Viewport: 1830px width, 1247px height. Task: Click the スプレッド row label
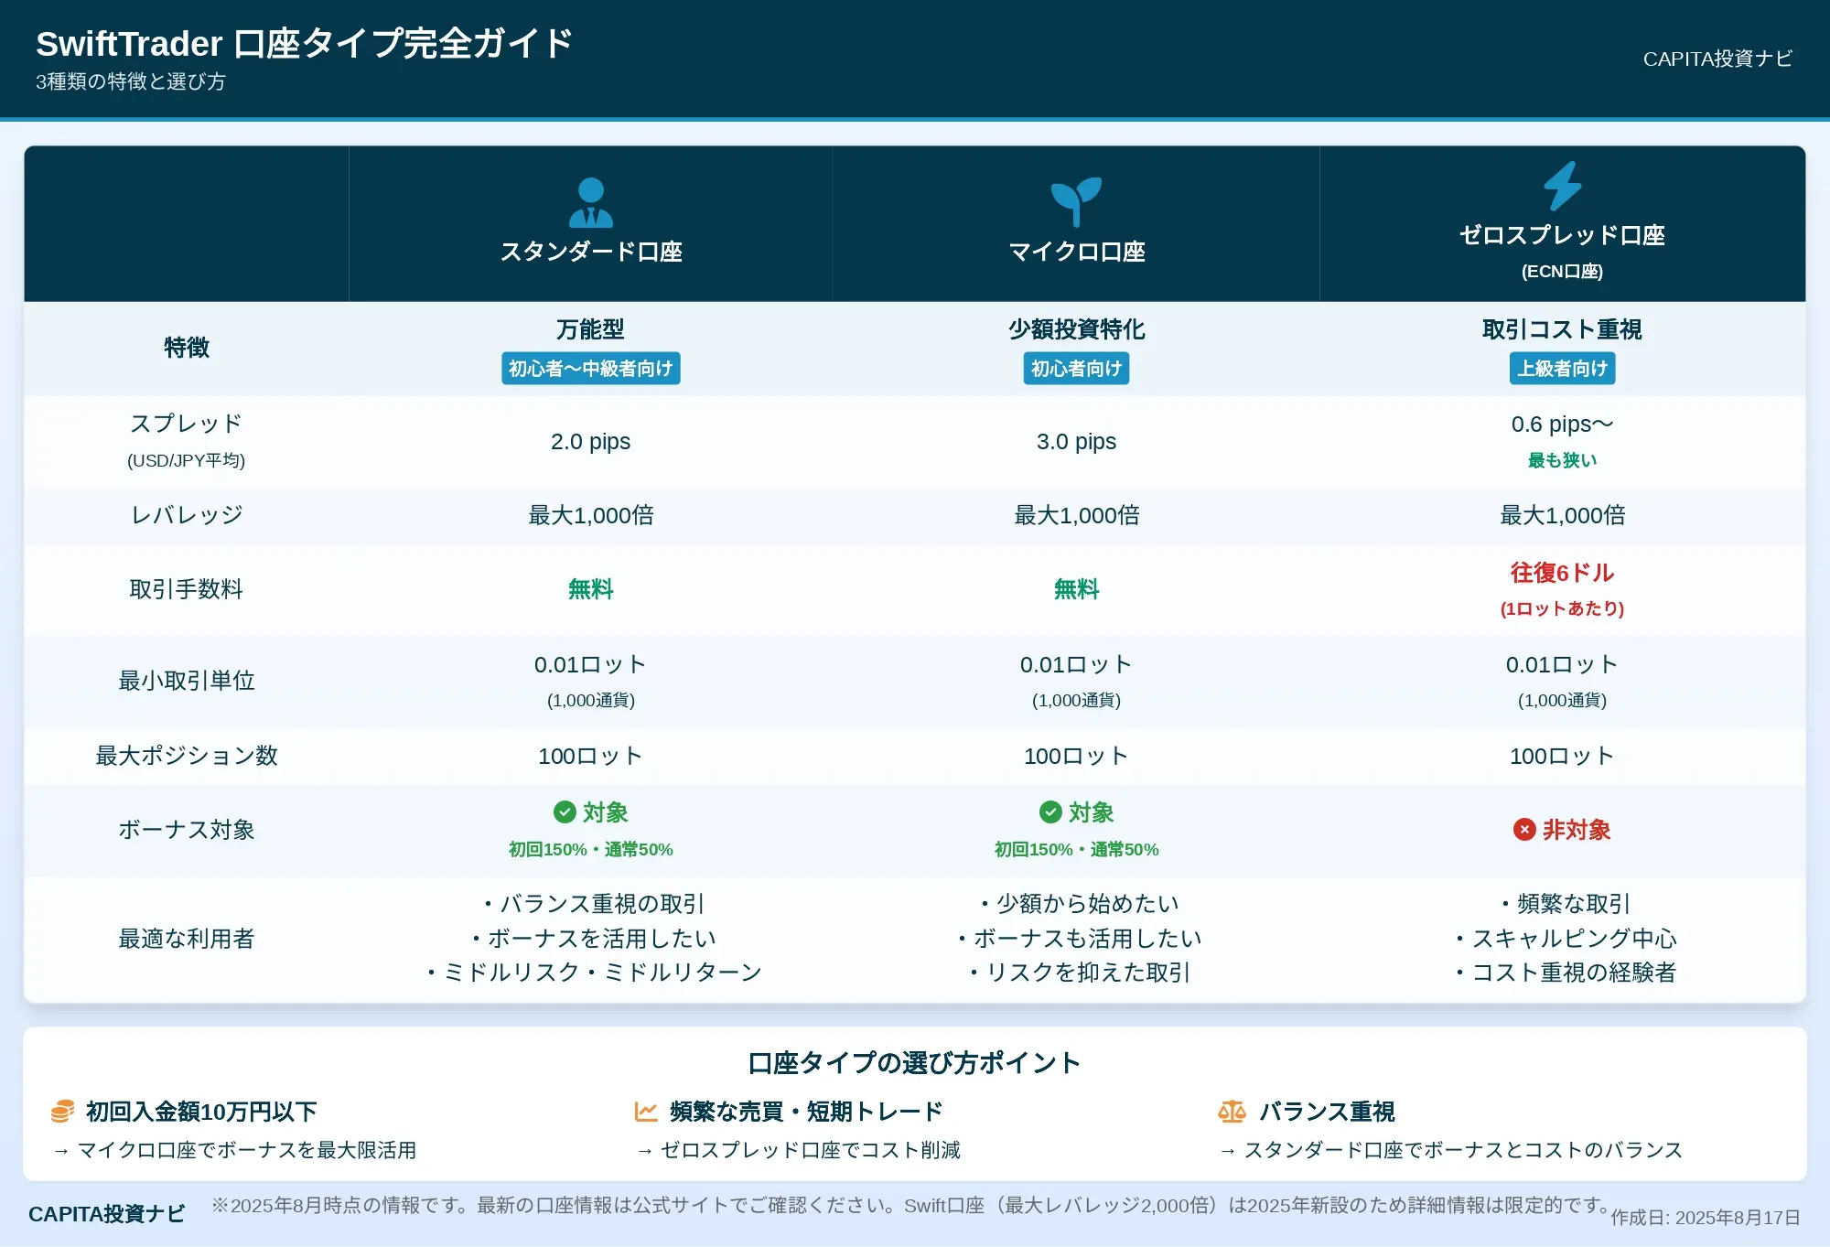[x=186, y=424]
